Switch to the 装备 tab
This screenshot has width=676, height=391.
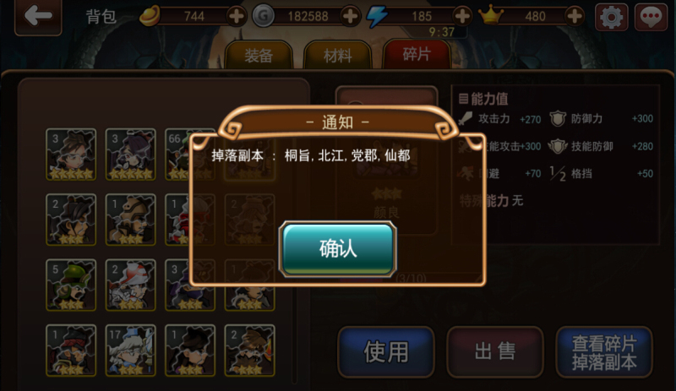click(259, 55)
